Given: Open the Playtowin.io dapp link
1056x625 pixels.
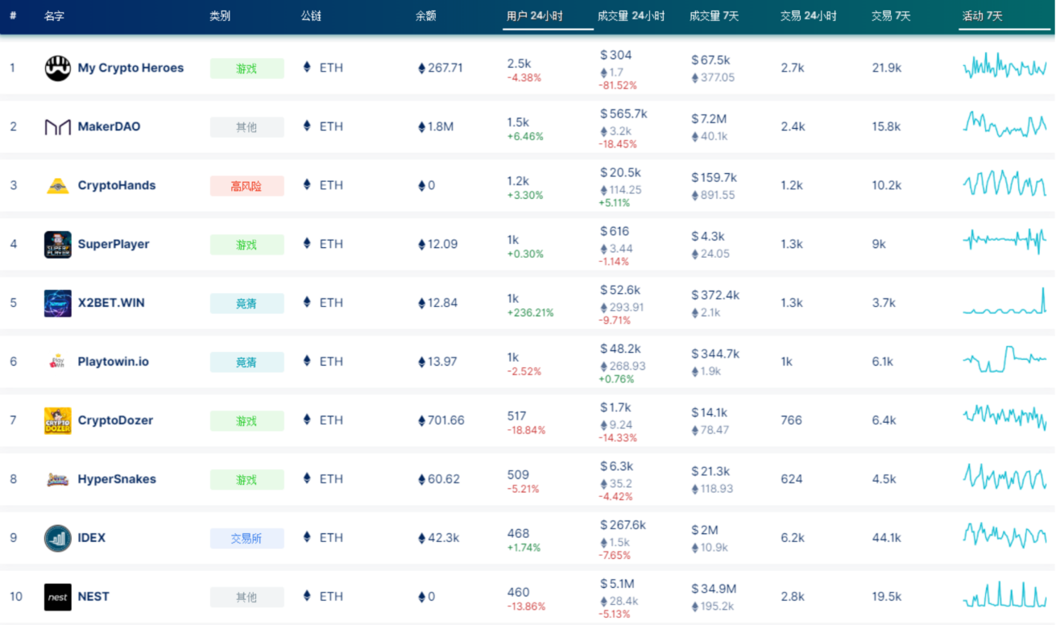Looking at the screenshot, I should [x=114, y=362].
